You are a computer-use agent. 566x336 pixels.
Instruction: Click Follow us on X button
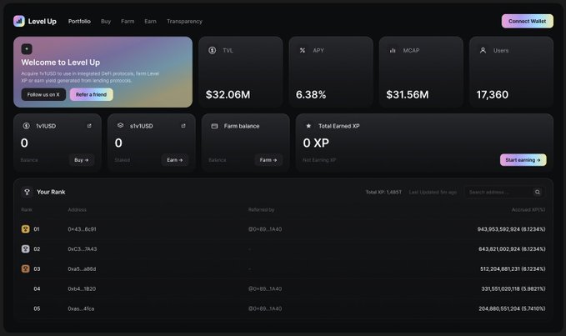click(43, 94)
